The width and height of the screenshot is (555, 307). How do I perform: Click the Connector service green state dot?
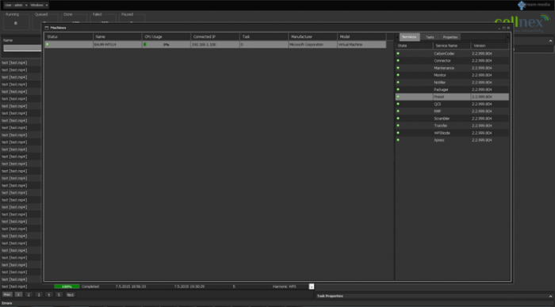398,61
